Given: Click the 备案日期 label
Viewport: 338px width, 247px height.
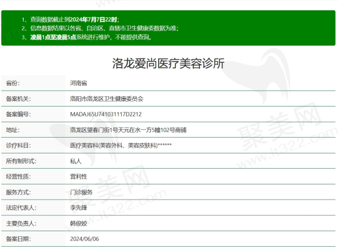Looking at the screenshot, I should point(19,239).
